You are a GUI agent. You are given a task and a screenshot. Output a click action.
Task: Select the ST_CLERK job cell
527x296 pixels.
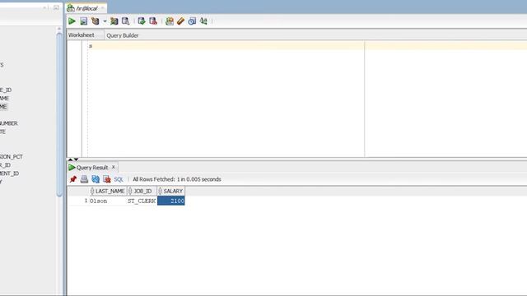[142, 201]
